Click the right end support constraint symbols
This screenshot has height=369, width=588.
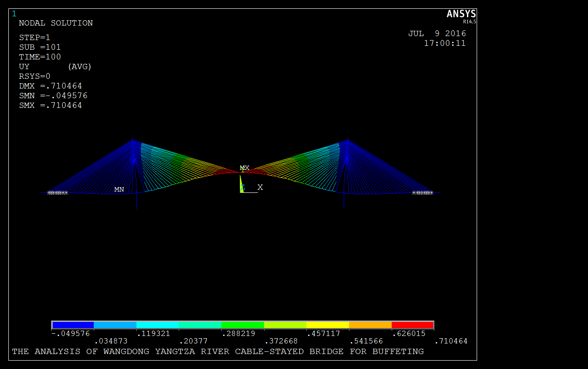tap(423, 192)
